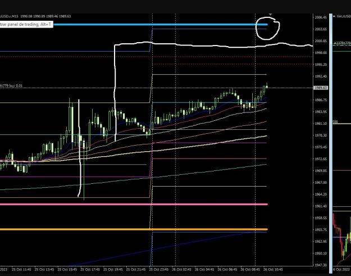Click the '26 Oct 04:45' time axis label

pos(204,269)
